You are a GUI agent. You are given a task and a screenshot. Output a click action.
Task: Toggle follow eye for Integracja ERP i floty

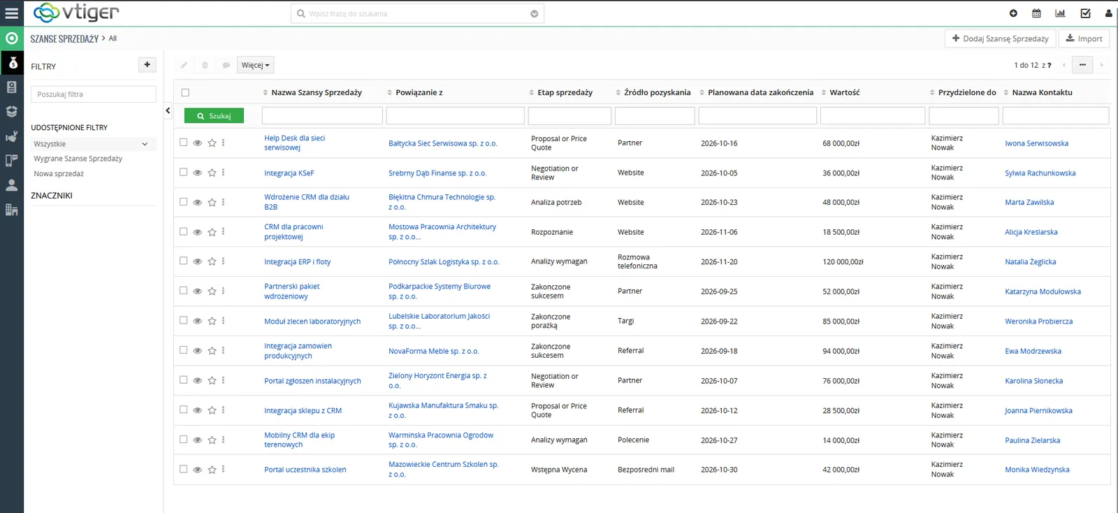(x=198, y=261)
